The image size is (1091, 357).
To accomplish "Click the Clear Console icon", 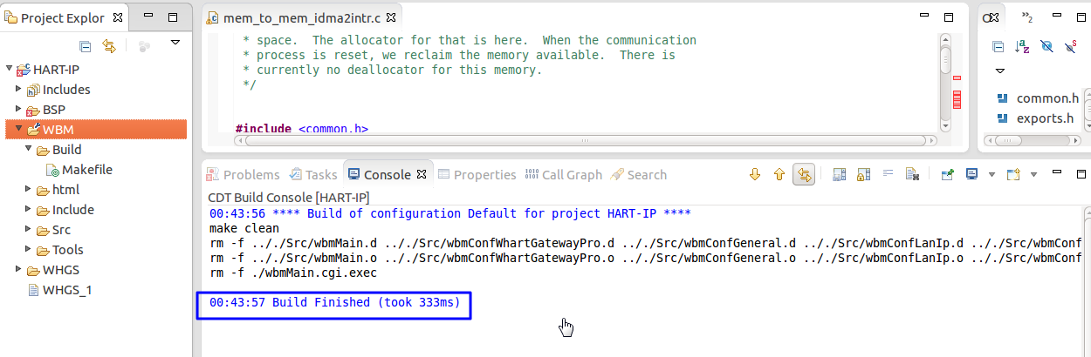I will (x=911, y=175).
